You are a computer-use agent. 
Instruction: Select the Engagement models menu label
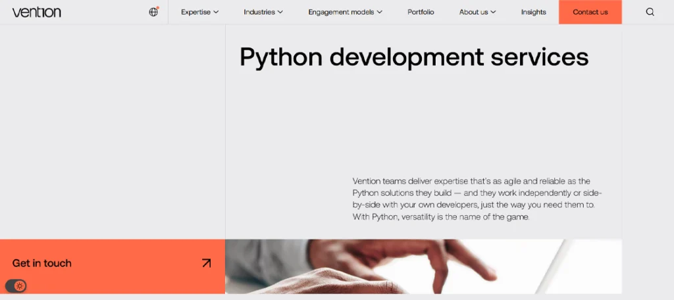[341, 12]
